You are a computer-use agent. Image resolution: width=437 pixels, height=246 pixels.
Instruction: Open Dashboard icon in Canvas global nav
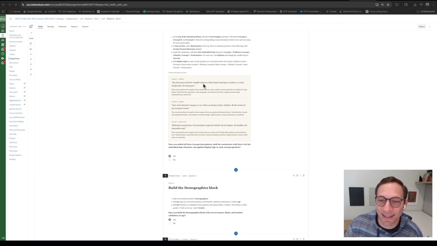(x=3, y=31)
